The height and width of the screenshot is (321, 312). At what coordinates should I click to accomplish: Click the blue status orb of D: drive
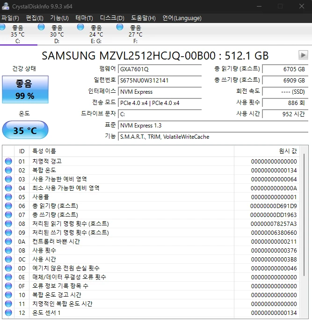coord(41,27)
